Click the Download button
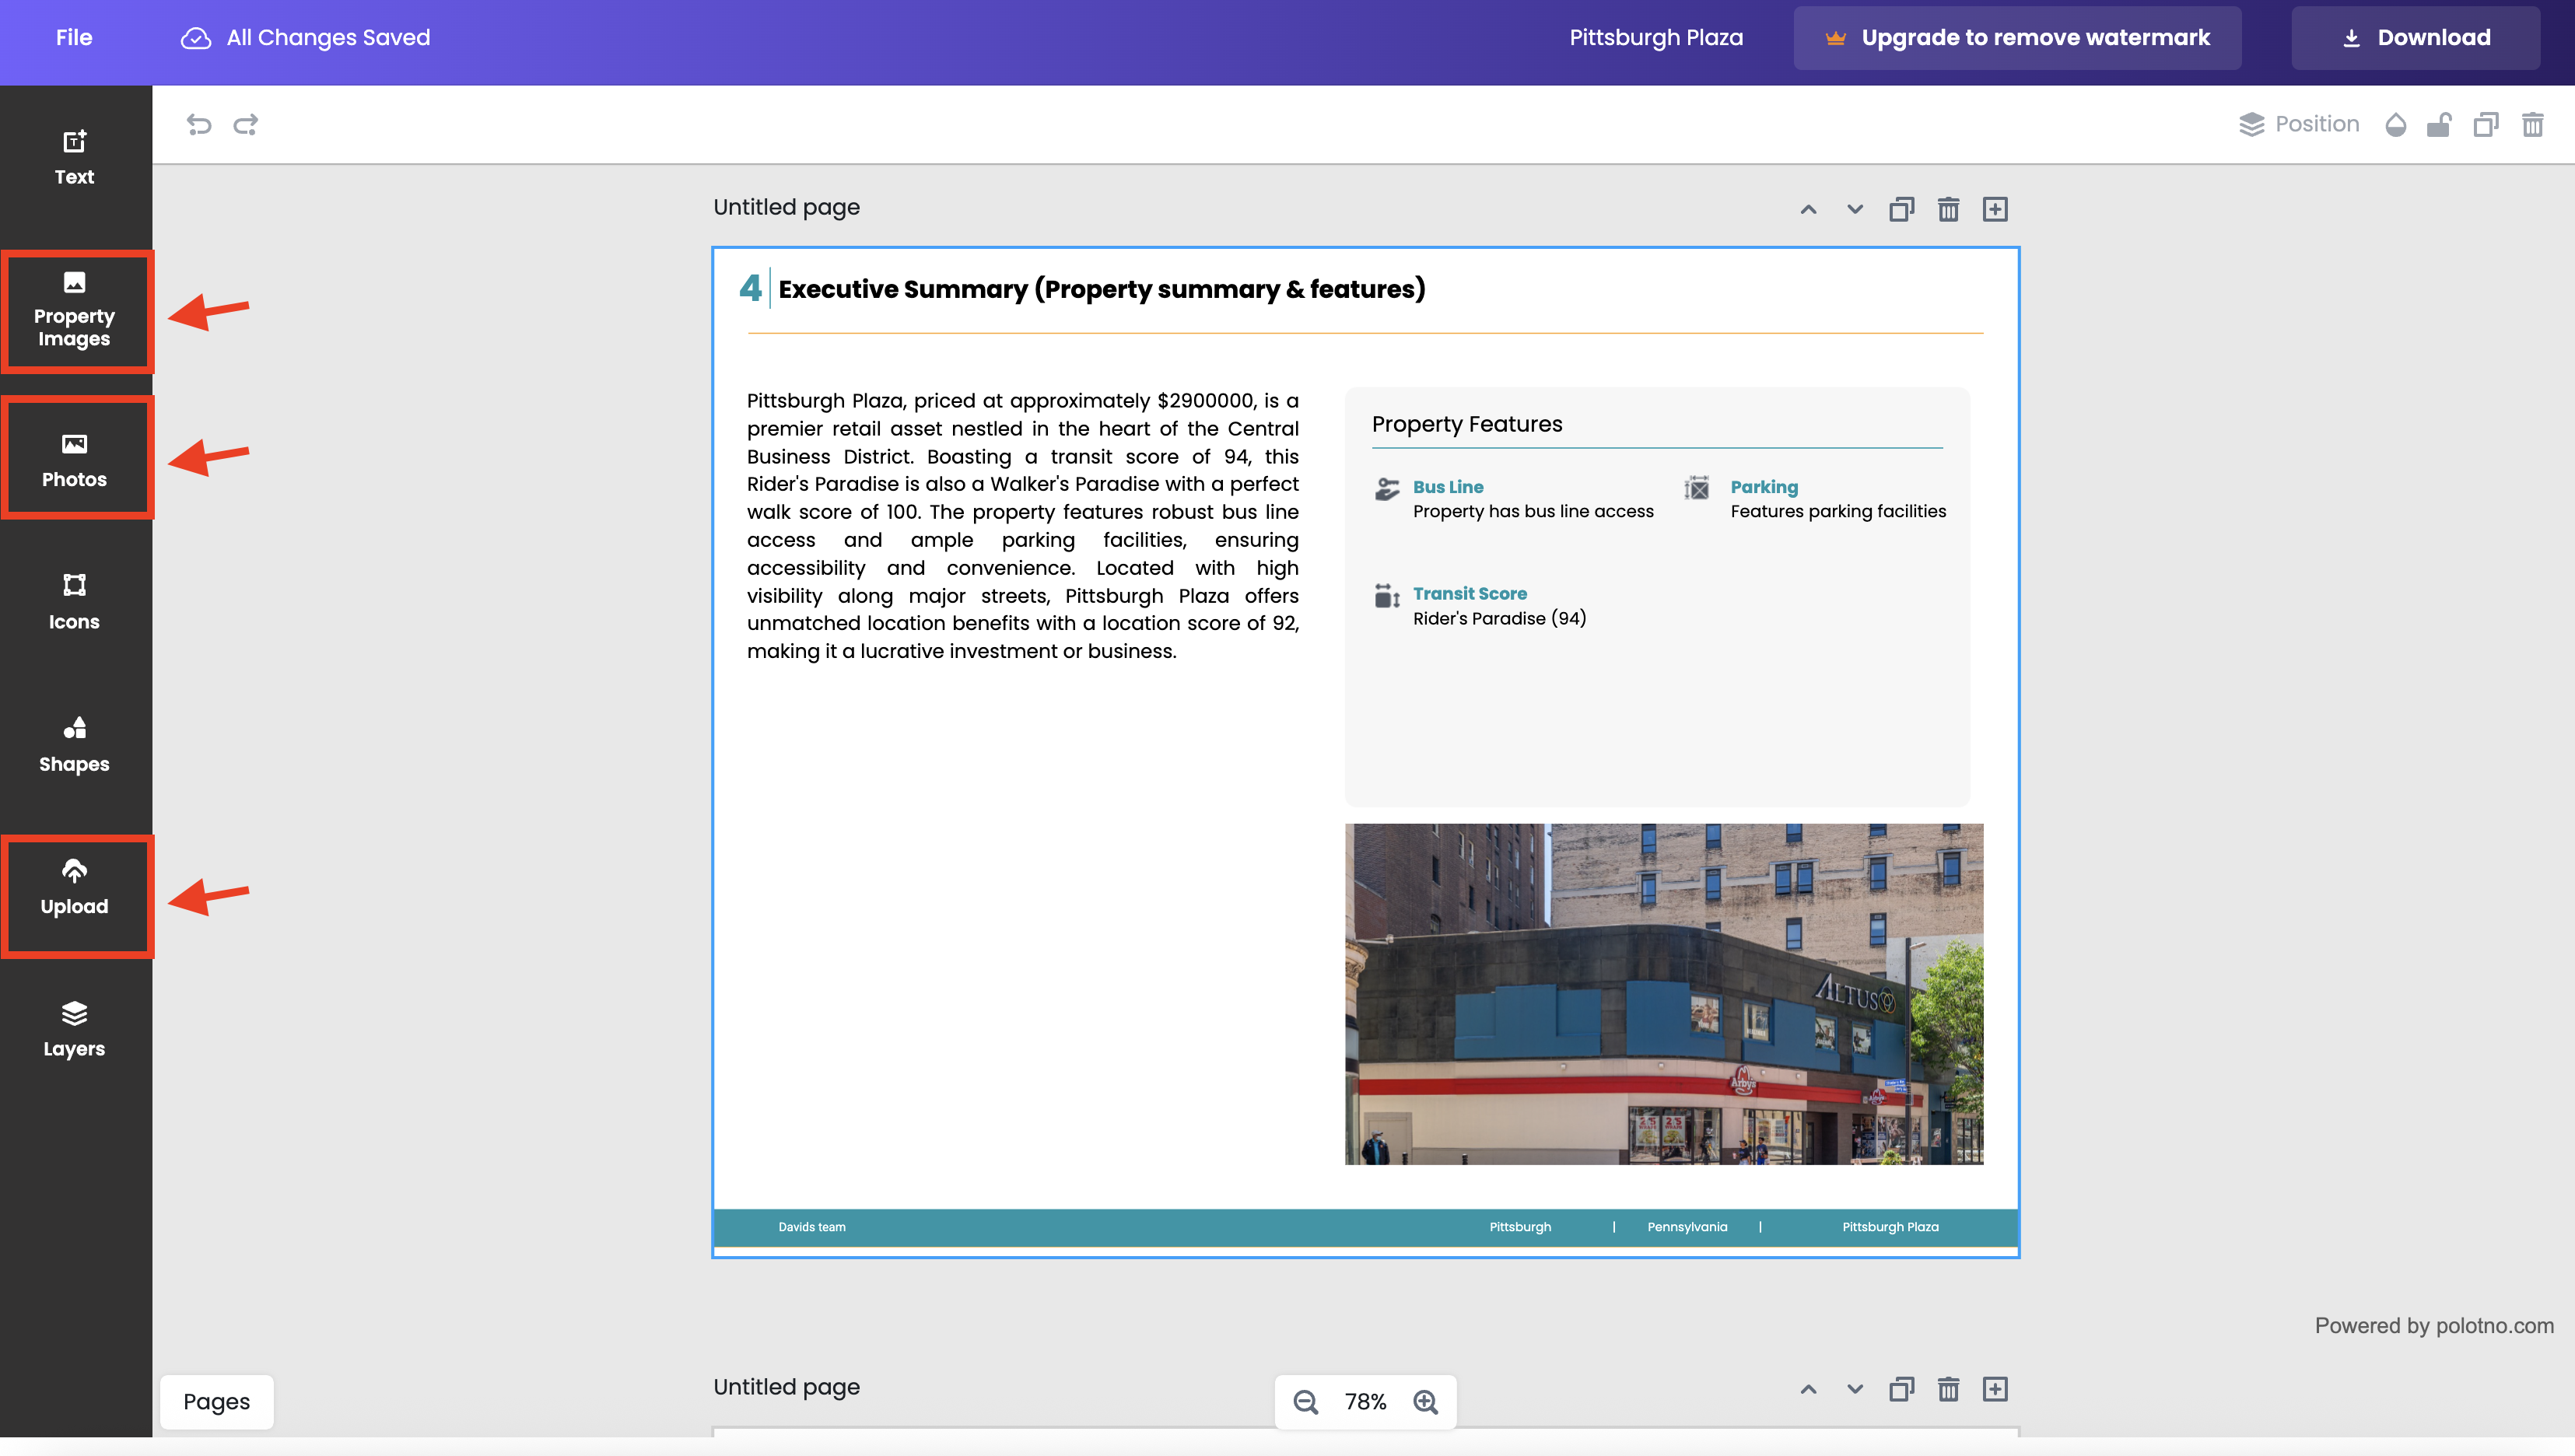Image resolution: width=2575 pixels, height=1456 pixels. pyautogui.click(x=2415, y=38)
